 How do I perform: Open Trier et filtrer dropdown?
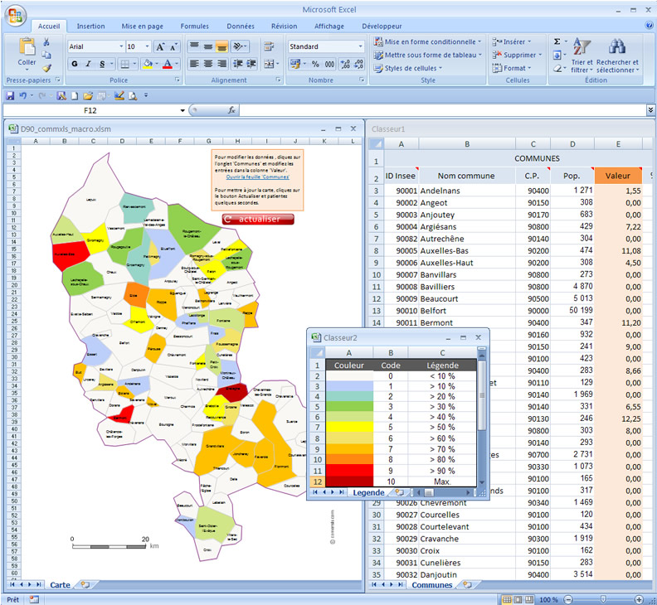[582, 56]
